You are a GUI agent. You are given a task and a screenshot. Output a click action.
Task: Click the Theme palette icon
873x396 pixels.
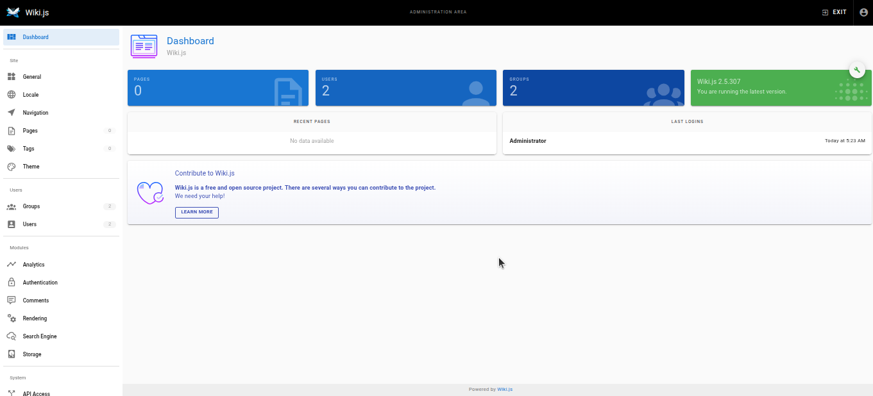(x=12, y=167)
